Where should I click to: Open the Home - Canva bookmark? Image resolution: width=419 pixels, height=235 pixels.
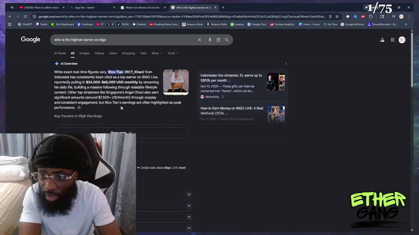coord(309,24)
